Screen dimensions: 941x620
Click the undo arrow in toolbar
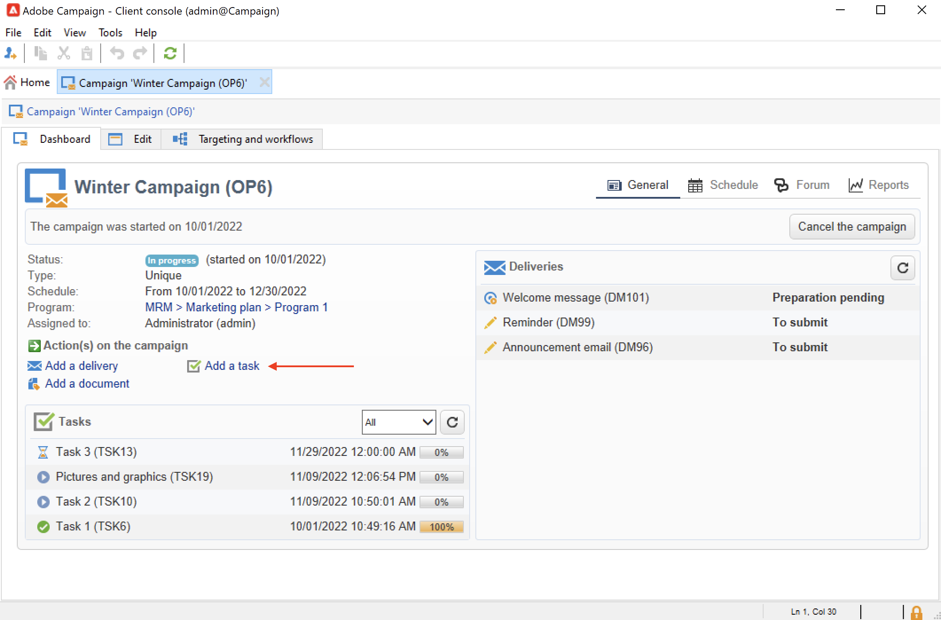117,54
